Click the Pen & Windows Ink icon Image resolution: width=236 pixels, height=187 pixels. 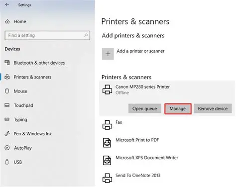pos(7,134)
